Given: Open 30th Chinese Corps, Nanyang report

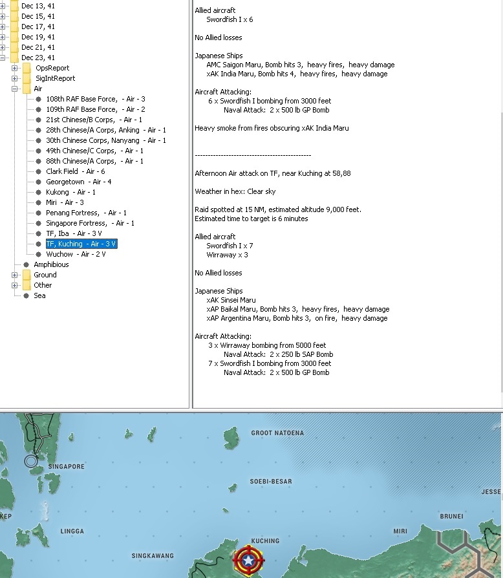Looking at the screenshot, I should tap(106, 140).
